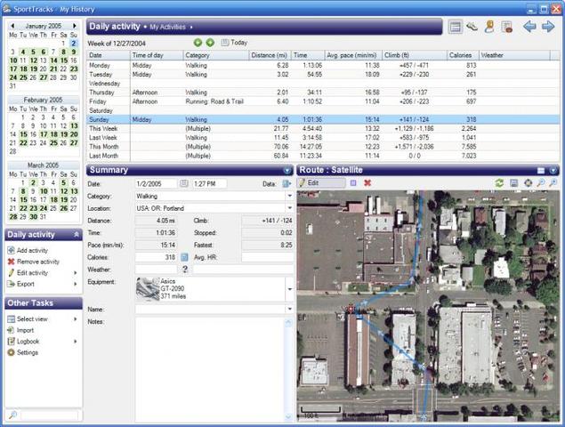Go to next month in calendar
565x427 pixels.
[x=74, y=26]
